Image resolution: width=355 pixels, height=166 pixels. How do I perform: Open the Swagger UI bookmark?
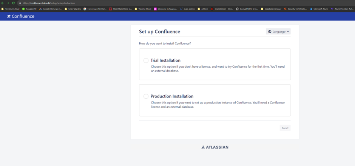pyautogui.click(x=29, y=9)
